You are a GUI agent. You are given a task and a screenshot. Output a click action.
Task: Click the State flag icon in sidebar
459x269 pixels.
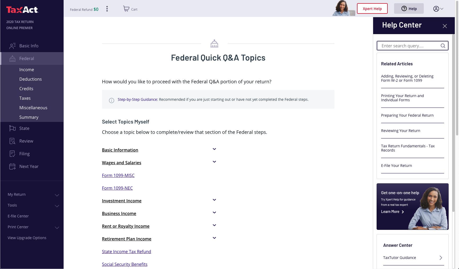pos(12,128)
